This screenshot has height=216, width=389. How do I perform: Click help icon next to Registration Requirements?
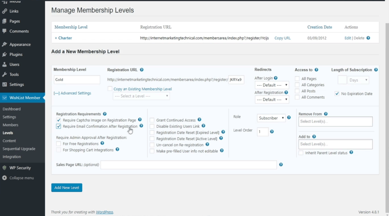pos(105,114)
